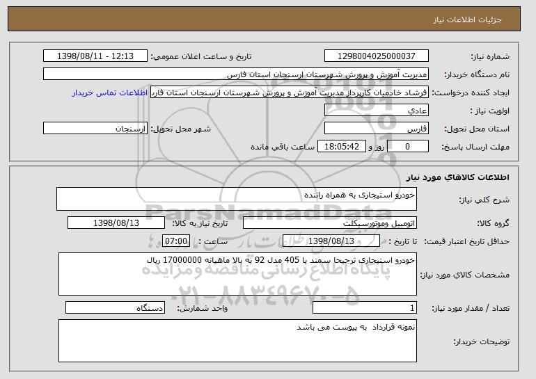Click the واحد شمارش label
Screen dimensions: 536x379
click(202, 308)
